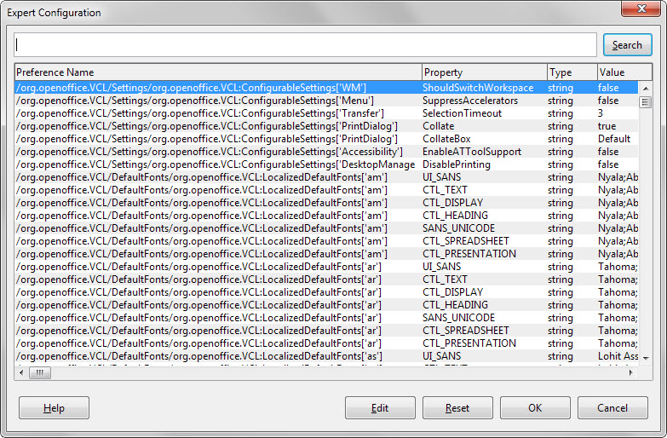Viewport: 667px width, 438px height.
Task: Sort by Property column header
Action: pyautogui.click(x=484, y=72)
